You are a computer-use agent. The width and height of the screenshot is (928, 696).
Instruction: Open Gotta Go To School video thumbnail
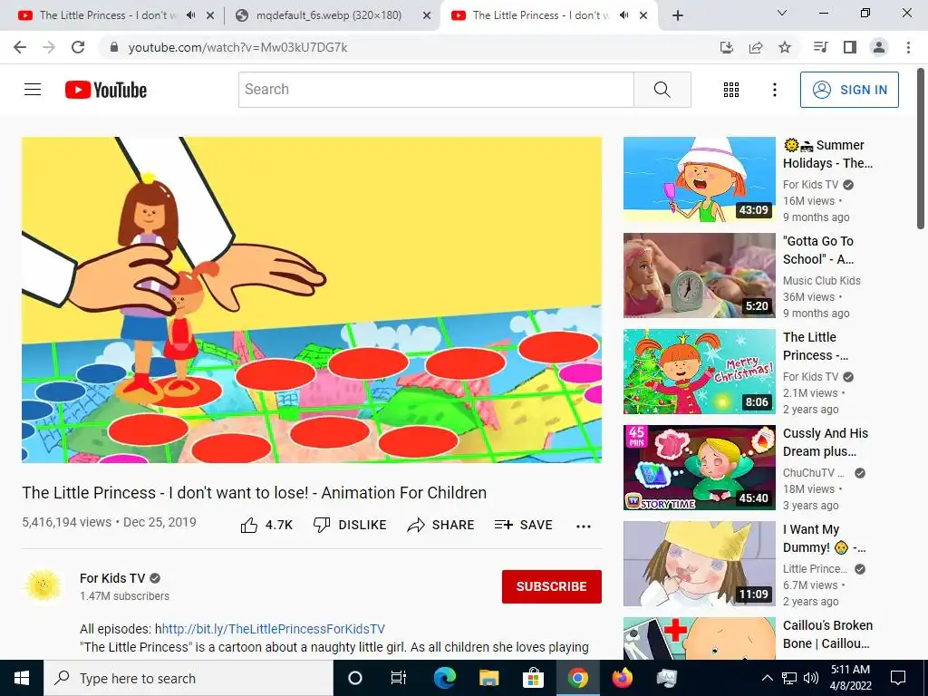click(699, 275)
